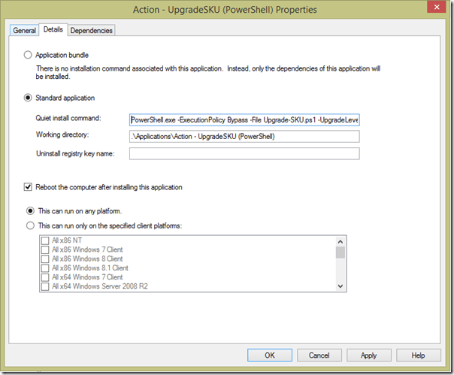This screenshot has width=454, height=375.
Task: Choose run only on specified client platforms
Action: [x=31, y=225]
